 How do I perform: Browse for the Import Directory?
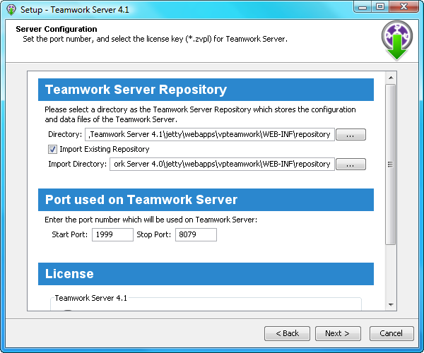351,164
